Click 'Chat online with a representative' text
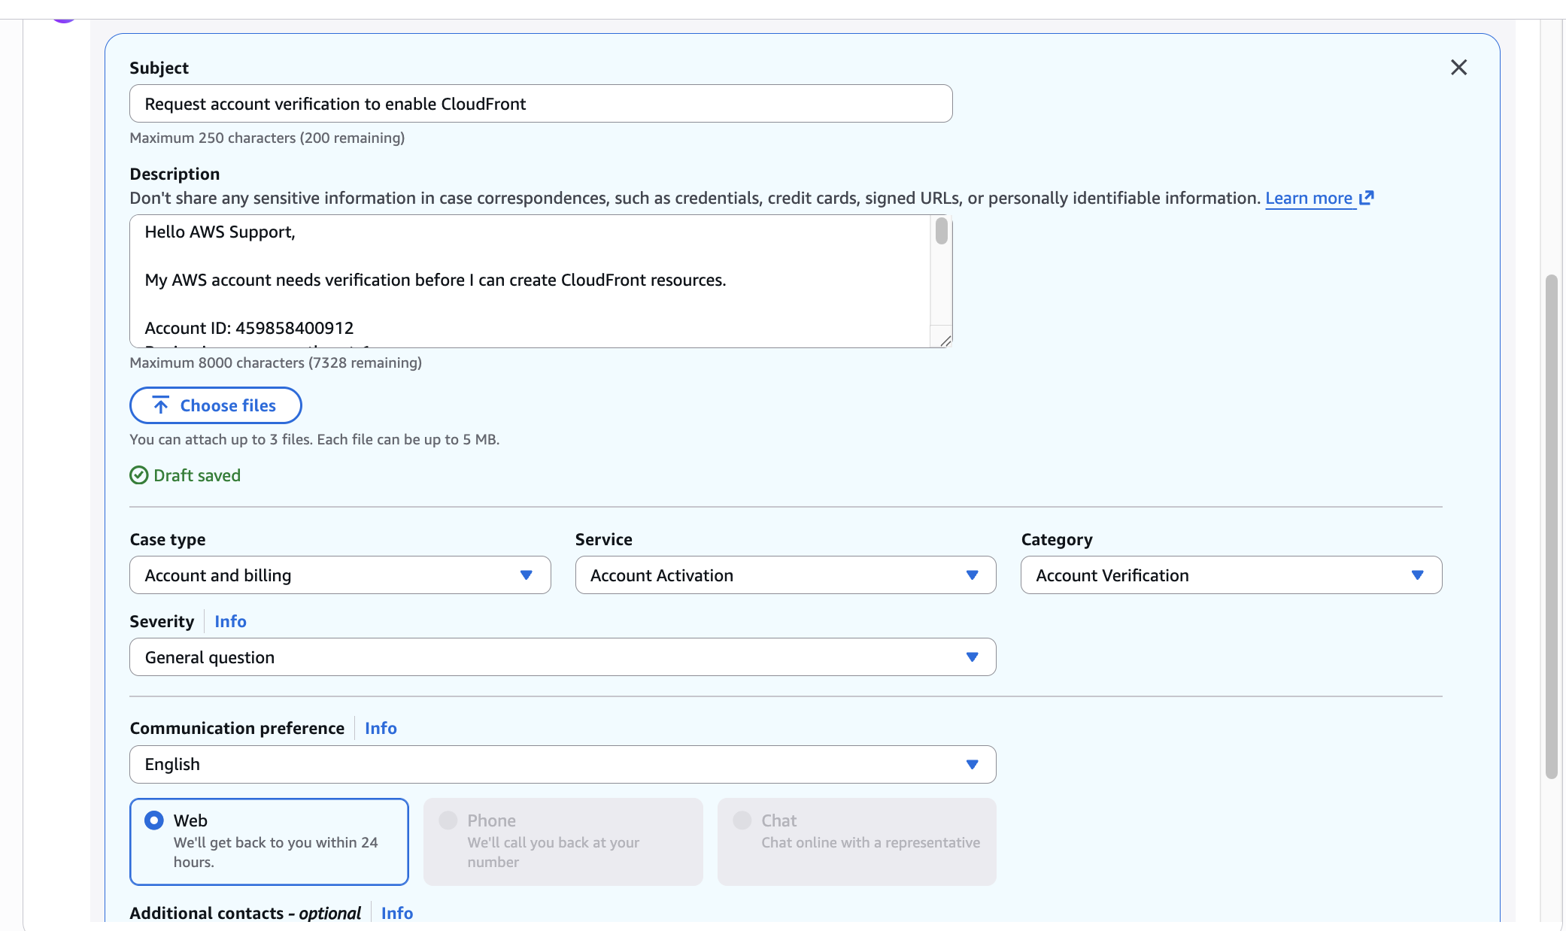 (870, 842)
